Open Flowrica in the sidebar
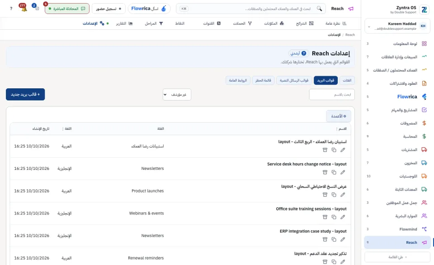434x265 pixels. 397,96
